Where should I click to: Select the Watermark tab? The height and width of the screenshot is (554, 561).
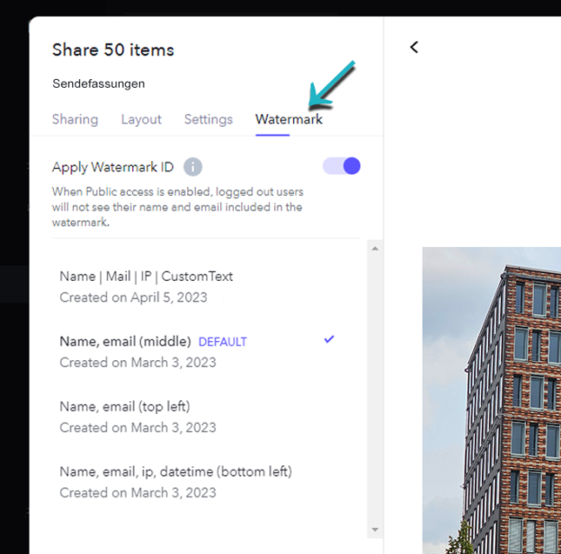pos(288,119)
